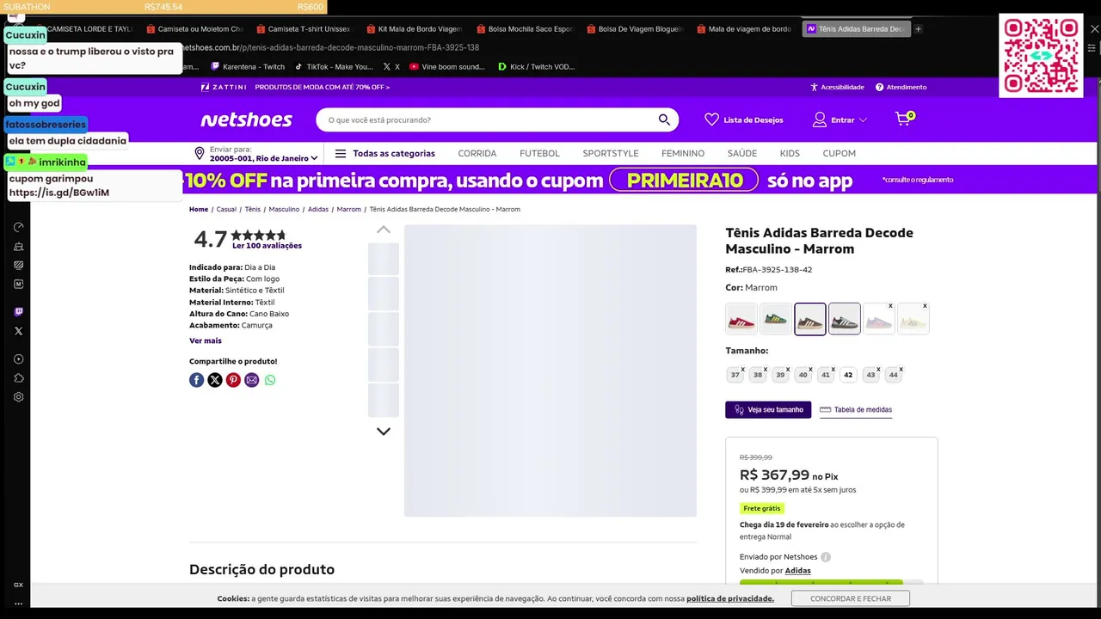The width and height of the screenshot is (1101, 619).
Task: Open the CORRIDA category
Action: pos(477,154)
